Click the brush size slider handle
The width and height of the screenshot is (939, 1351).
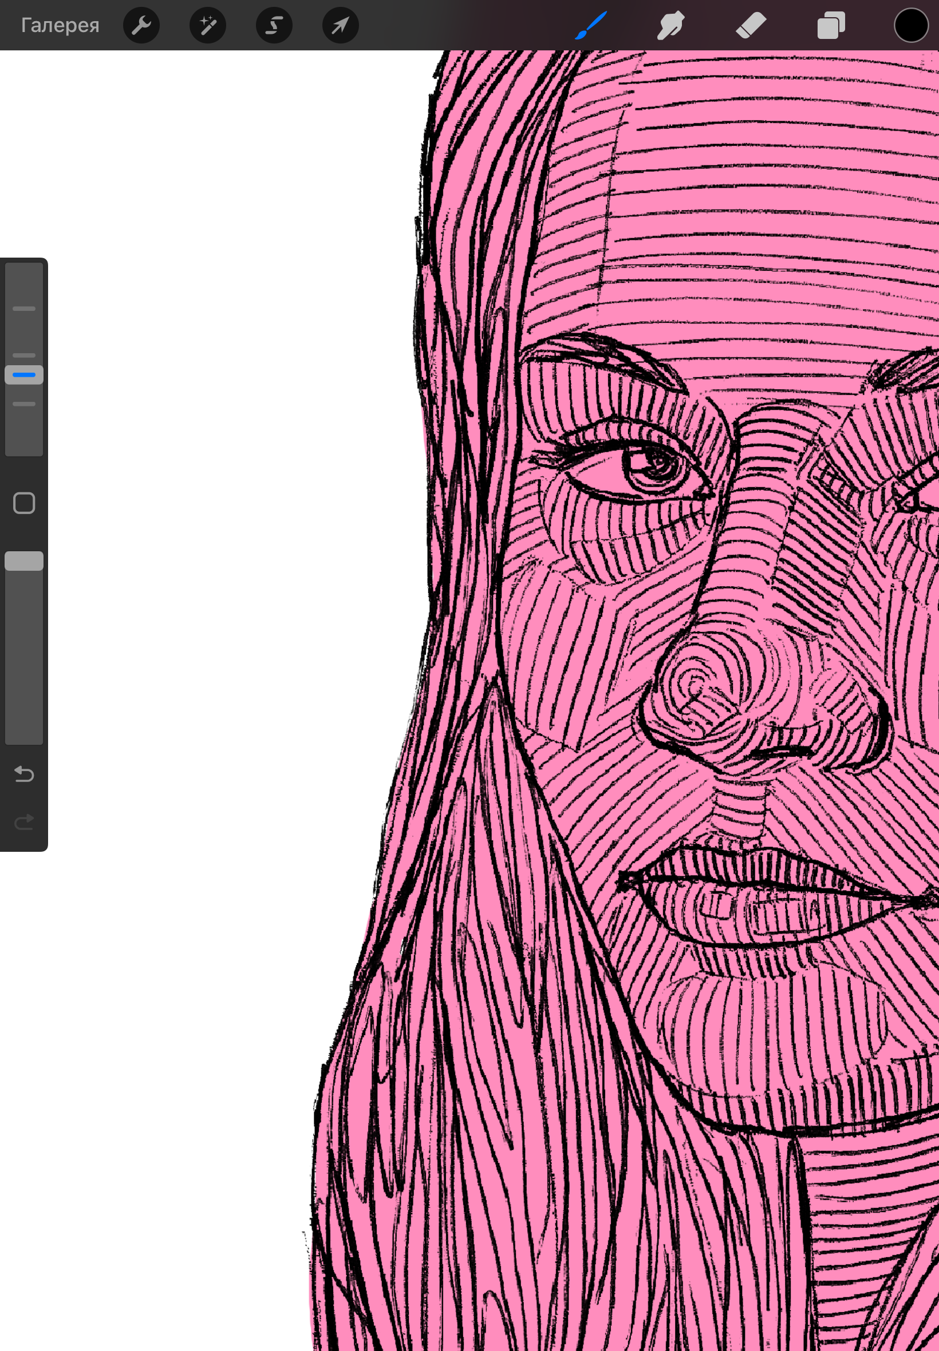tap(24, 374)
